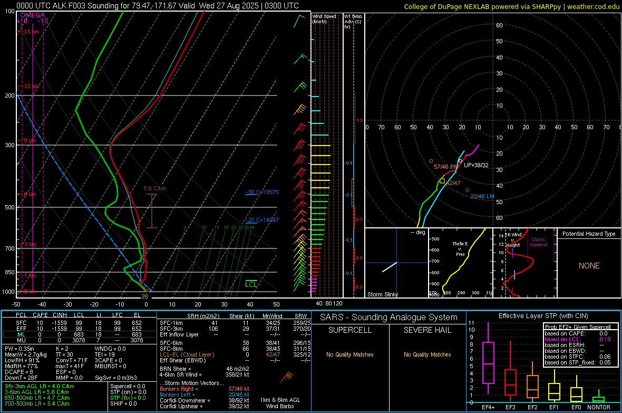Viewport: 622px width, 413px height.
Task: Select the EFF parcel row
Action: (x=79, y=329)
